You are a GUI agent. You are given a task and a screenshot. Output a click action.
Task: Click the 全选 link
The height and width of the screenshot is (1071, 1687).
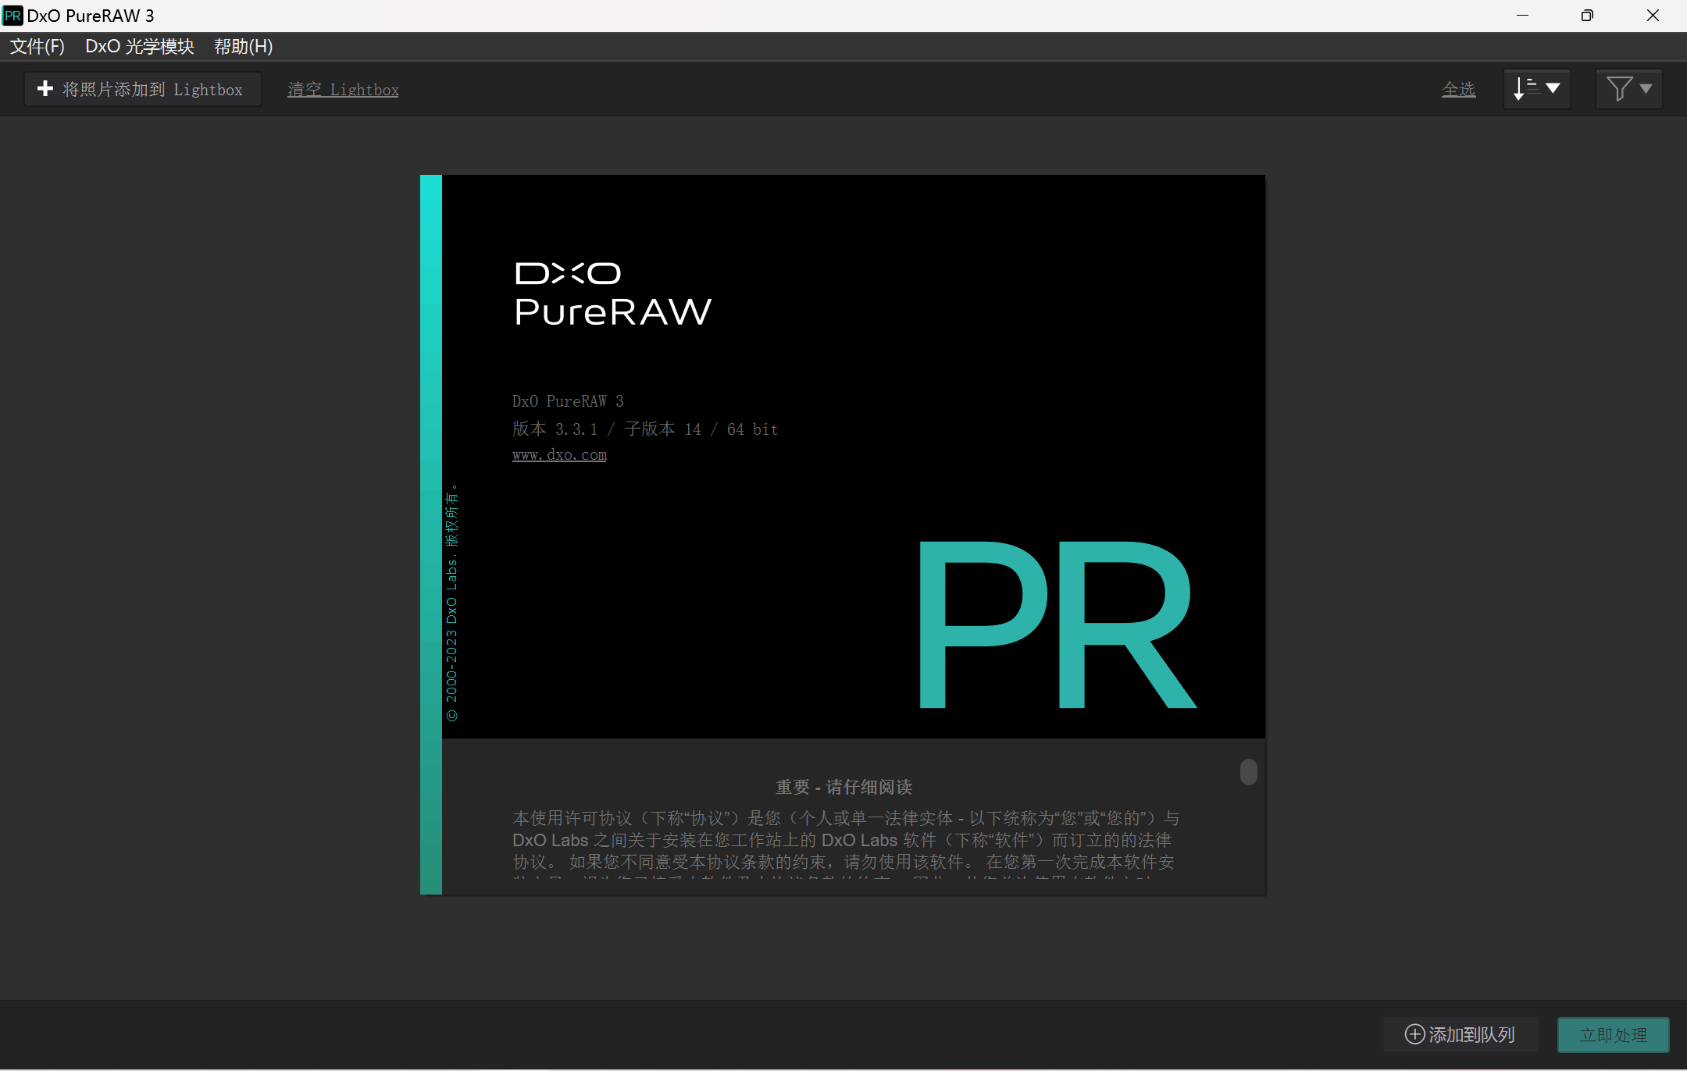[1458, 90]
